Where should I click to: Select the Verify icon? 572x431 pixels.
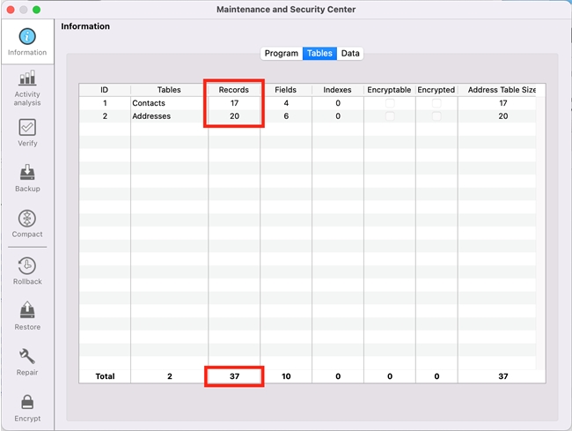27,132
